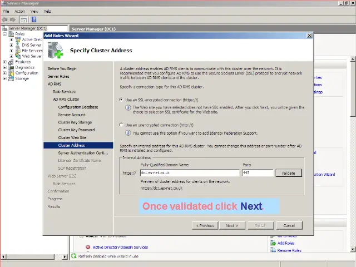The image size is (356, 267).
Task: Expand the Features tree node
Action: (x=4, y=62)
